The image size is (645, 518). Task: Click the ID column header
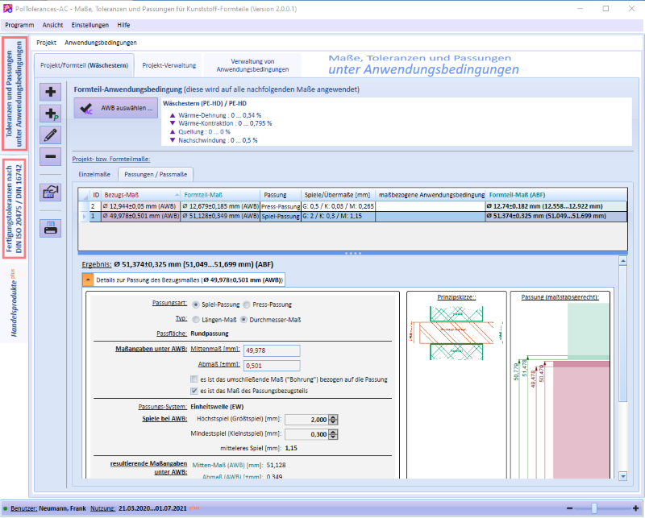point(96,195)
